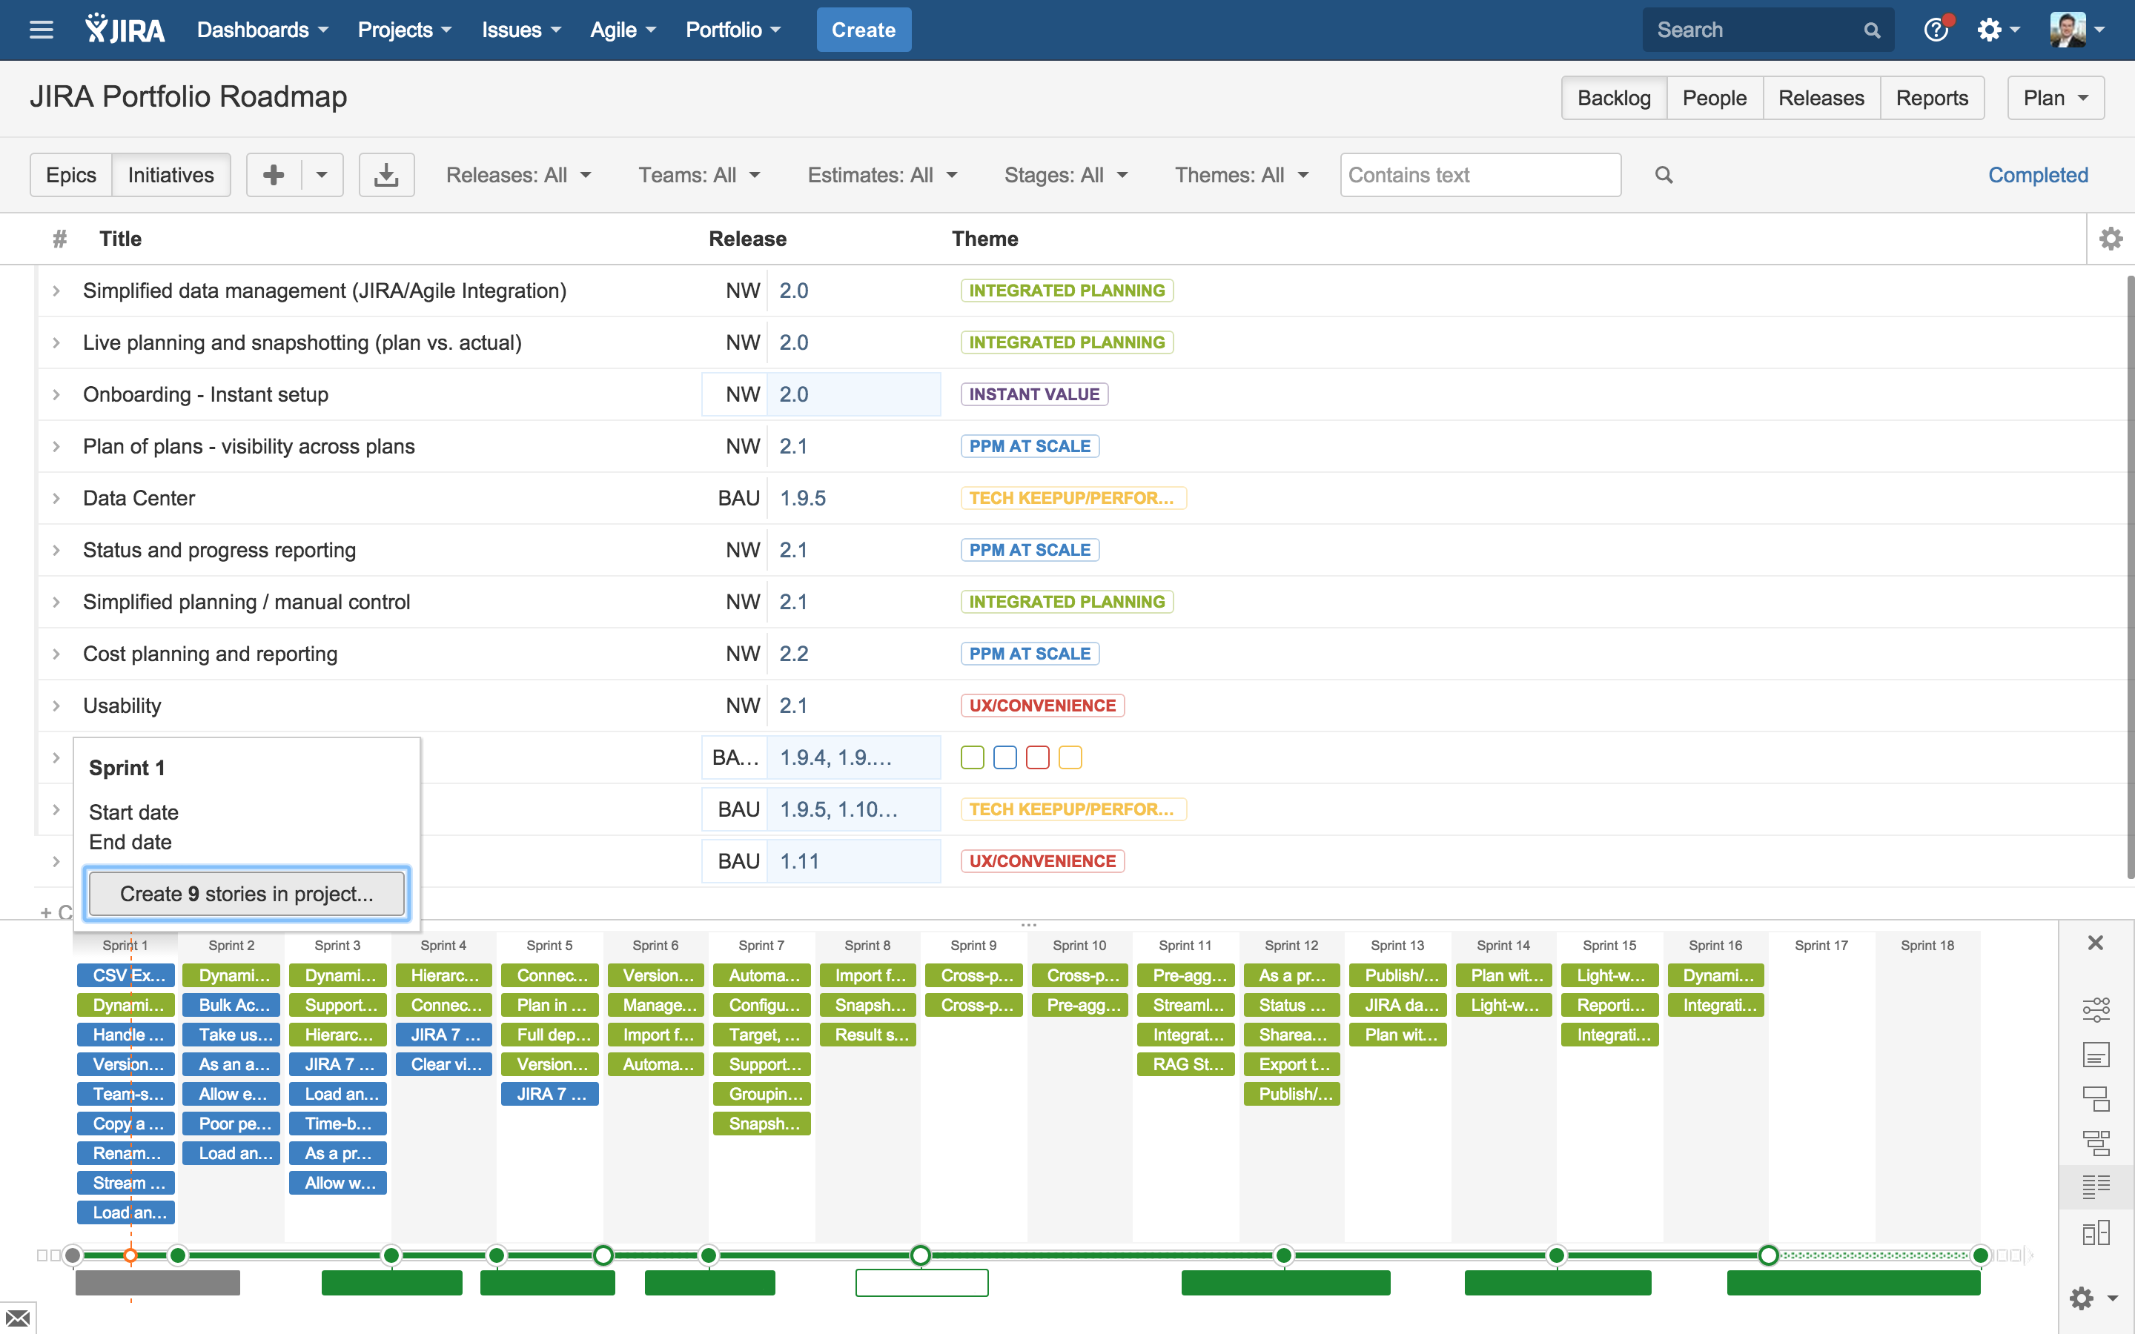Open the sliders filter settings icon
This screenshot has height=1334, width=2135.
tap(2096, 1009)
